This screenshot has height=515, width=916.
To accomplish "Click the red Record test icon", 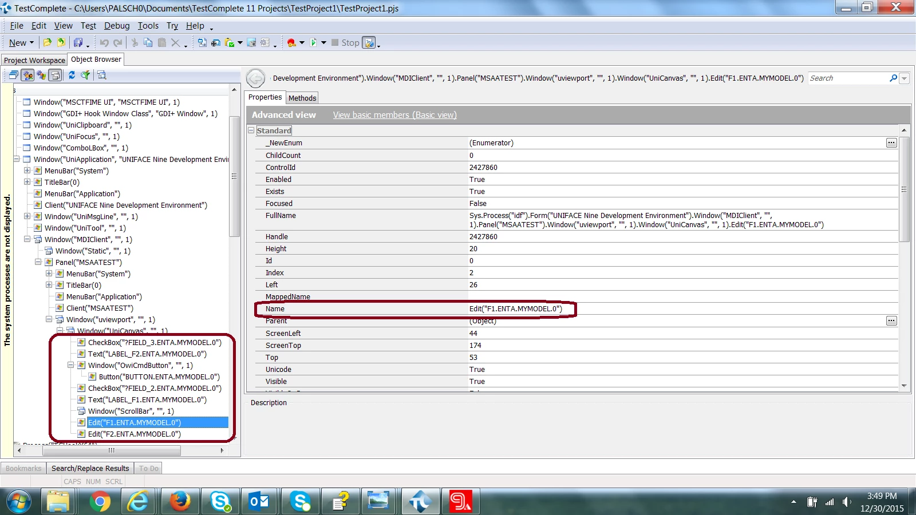I will [291, 42].
